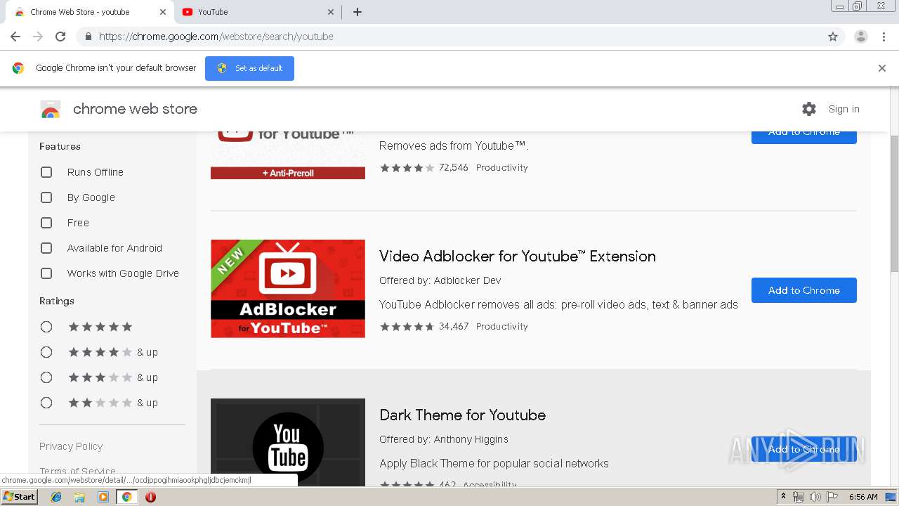Screen dimensions: 899x506
Task: Click the Chrome Web Store logo
Action: coord(50,109)
